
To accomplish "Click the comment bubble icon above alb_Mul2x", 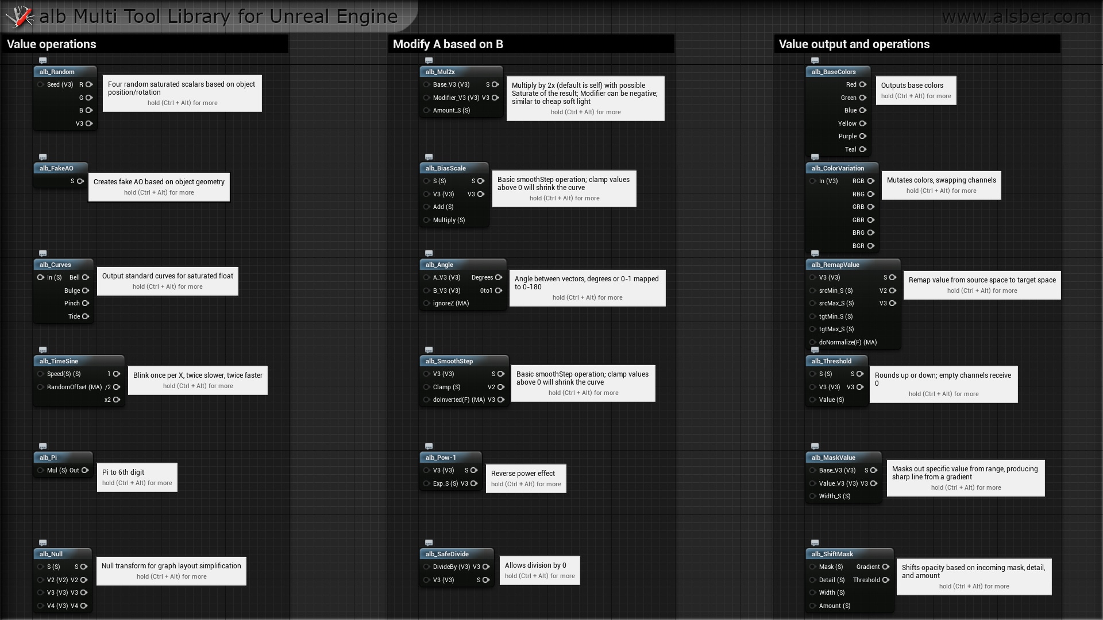I will (x=429, y=60).
